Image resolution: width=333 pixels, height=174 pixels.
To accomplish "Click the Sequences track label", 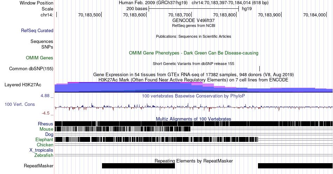I will coord(42,41).
